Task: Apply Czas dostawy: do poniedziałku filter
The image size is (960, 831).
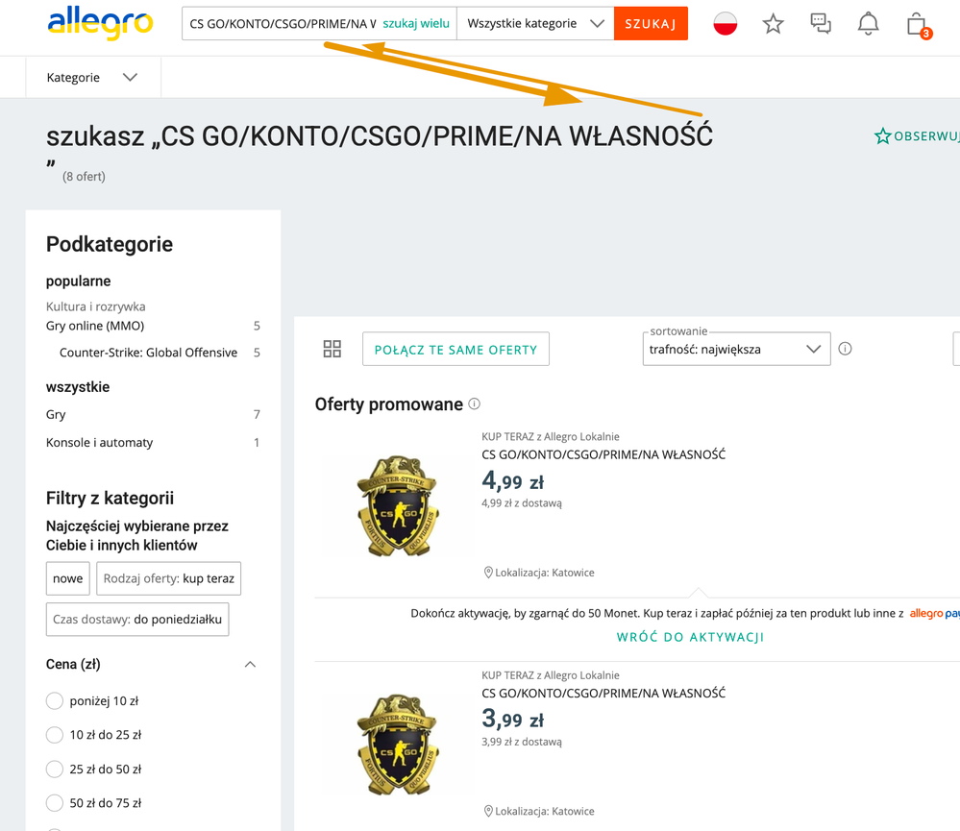Action: click(x=137, y=620)
